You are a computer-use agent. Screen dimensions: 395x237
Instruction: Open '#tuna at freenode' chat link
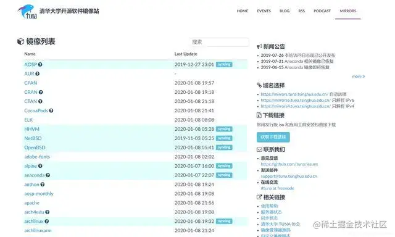click(277, 188)
